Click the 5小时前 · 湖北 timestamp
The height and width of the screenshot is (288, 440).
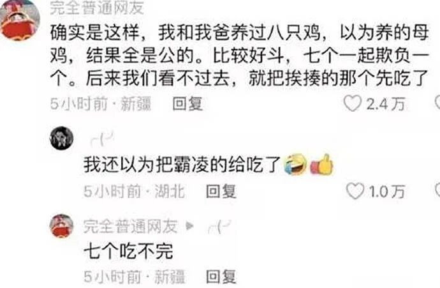pyautogui.click(x=135, y=191)
